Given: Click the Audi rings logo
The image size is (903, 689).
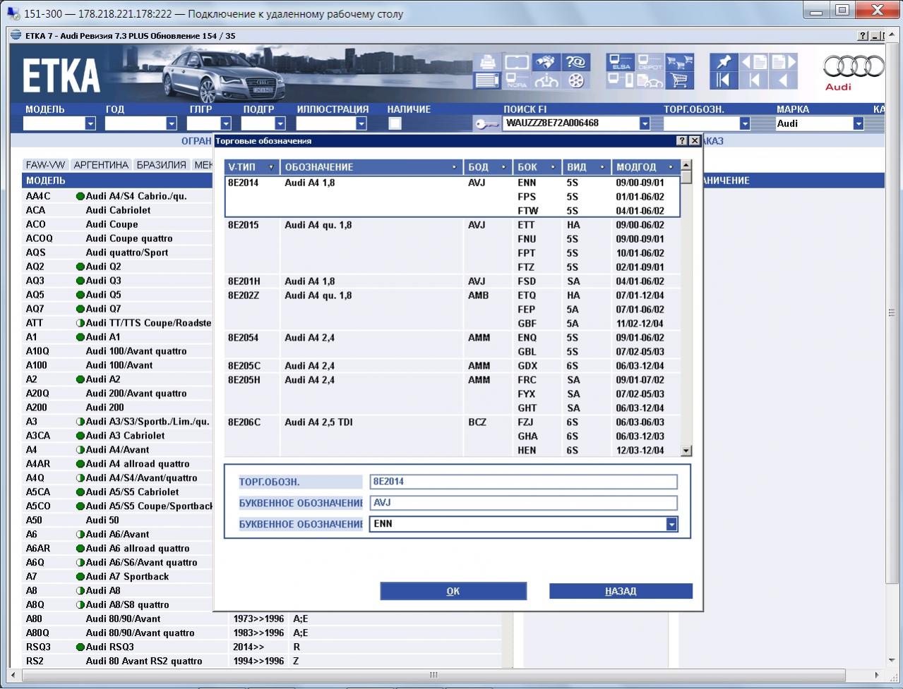Looking at the screenshot, I should coord(853,67).
